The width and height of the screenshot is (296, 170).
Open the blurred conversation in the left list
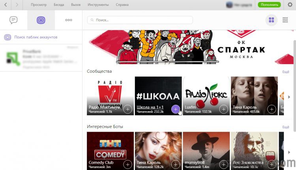(41, 58)
